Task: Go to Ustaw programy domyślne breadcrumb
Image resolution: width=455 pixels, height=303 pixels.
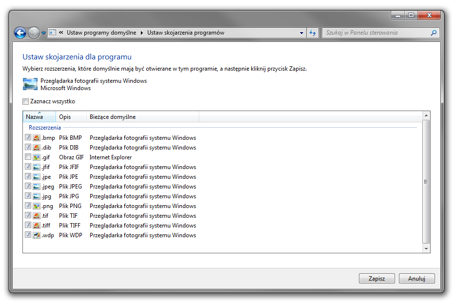Action: [x=101, y=33]
